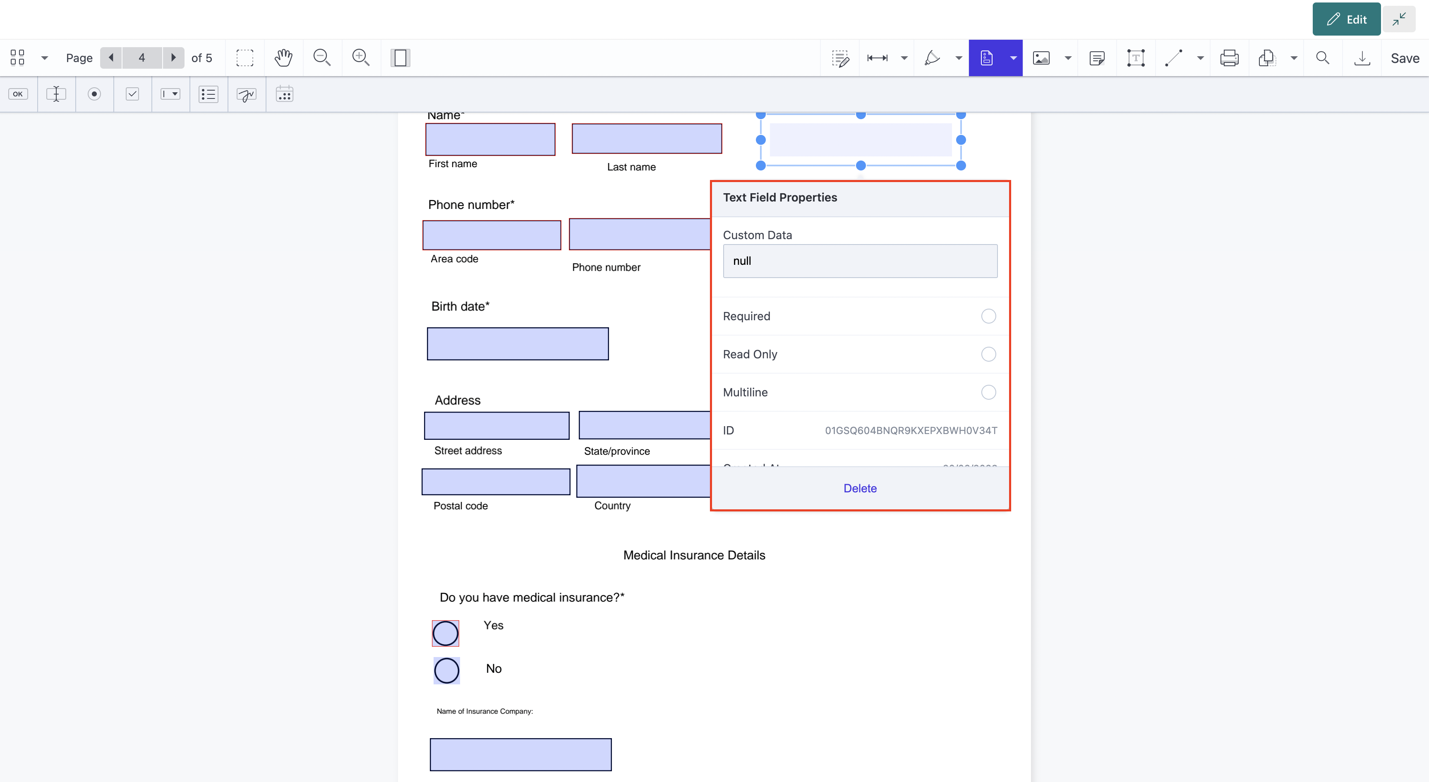Click the zoom out magnifier icon
This screenshot has width=1429, height=782.
(322, 58)
